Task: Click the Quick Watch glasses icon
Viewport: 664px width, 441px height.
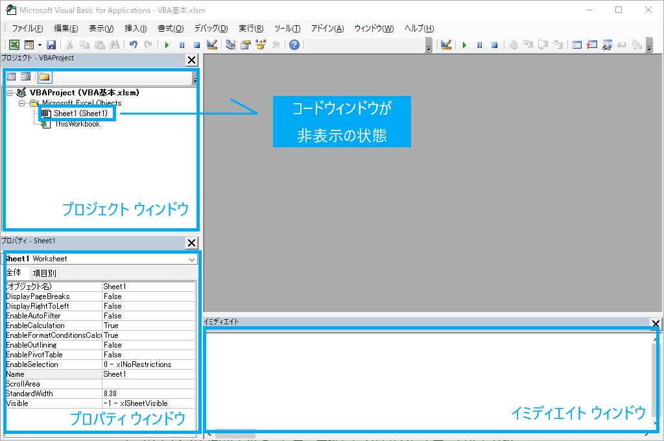Action: [622, 45]
